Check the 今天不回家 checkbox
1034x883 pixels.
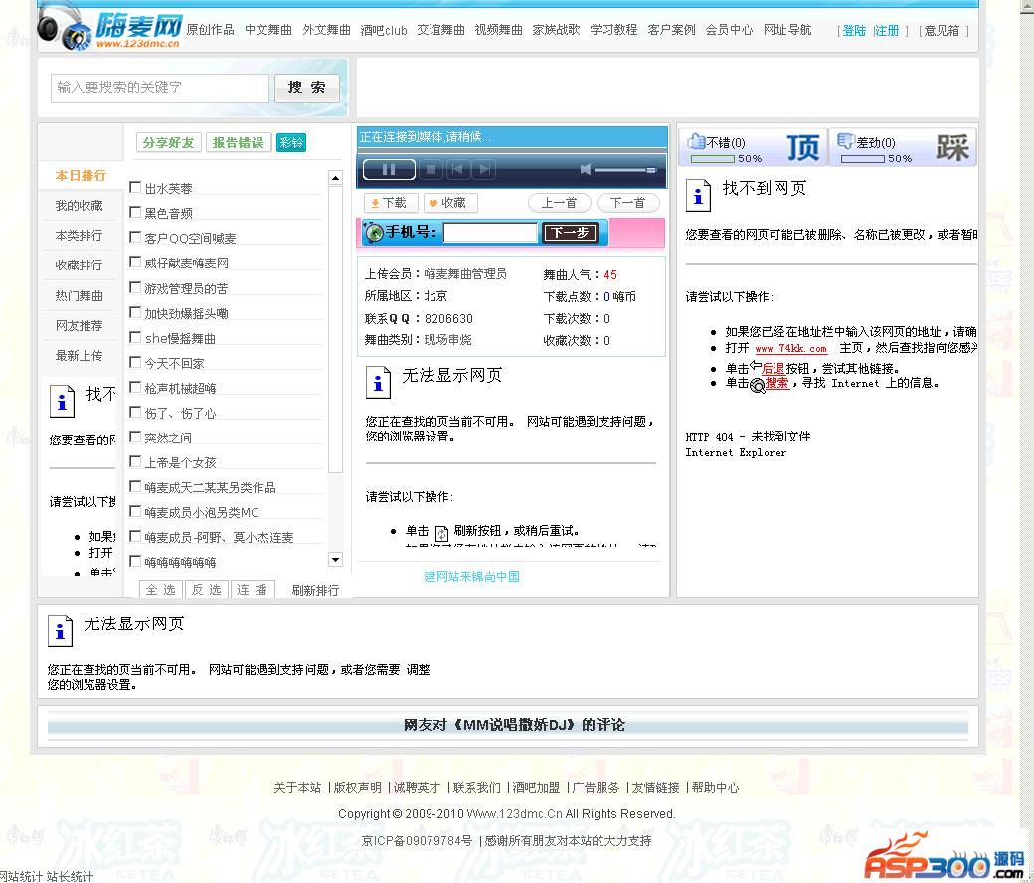135,362
